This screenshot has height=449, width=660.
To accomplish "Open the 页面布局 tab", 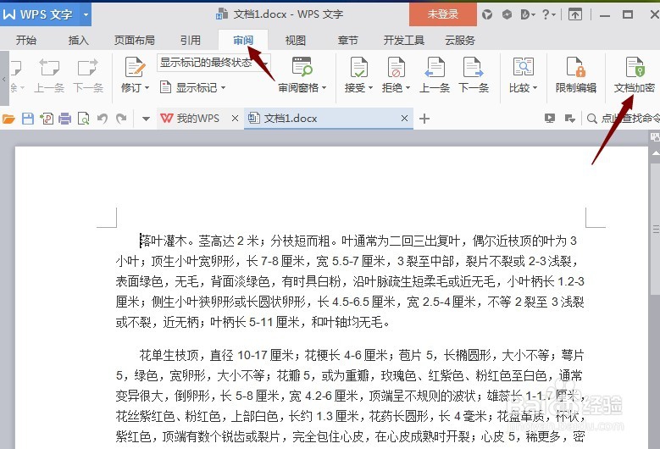I will point(134,41).
